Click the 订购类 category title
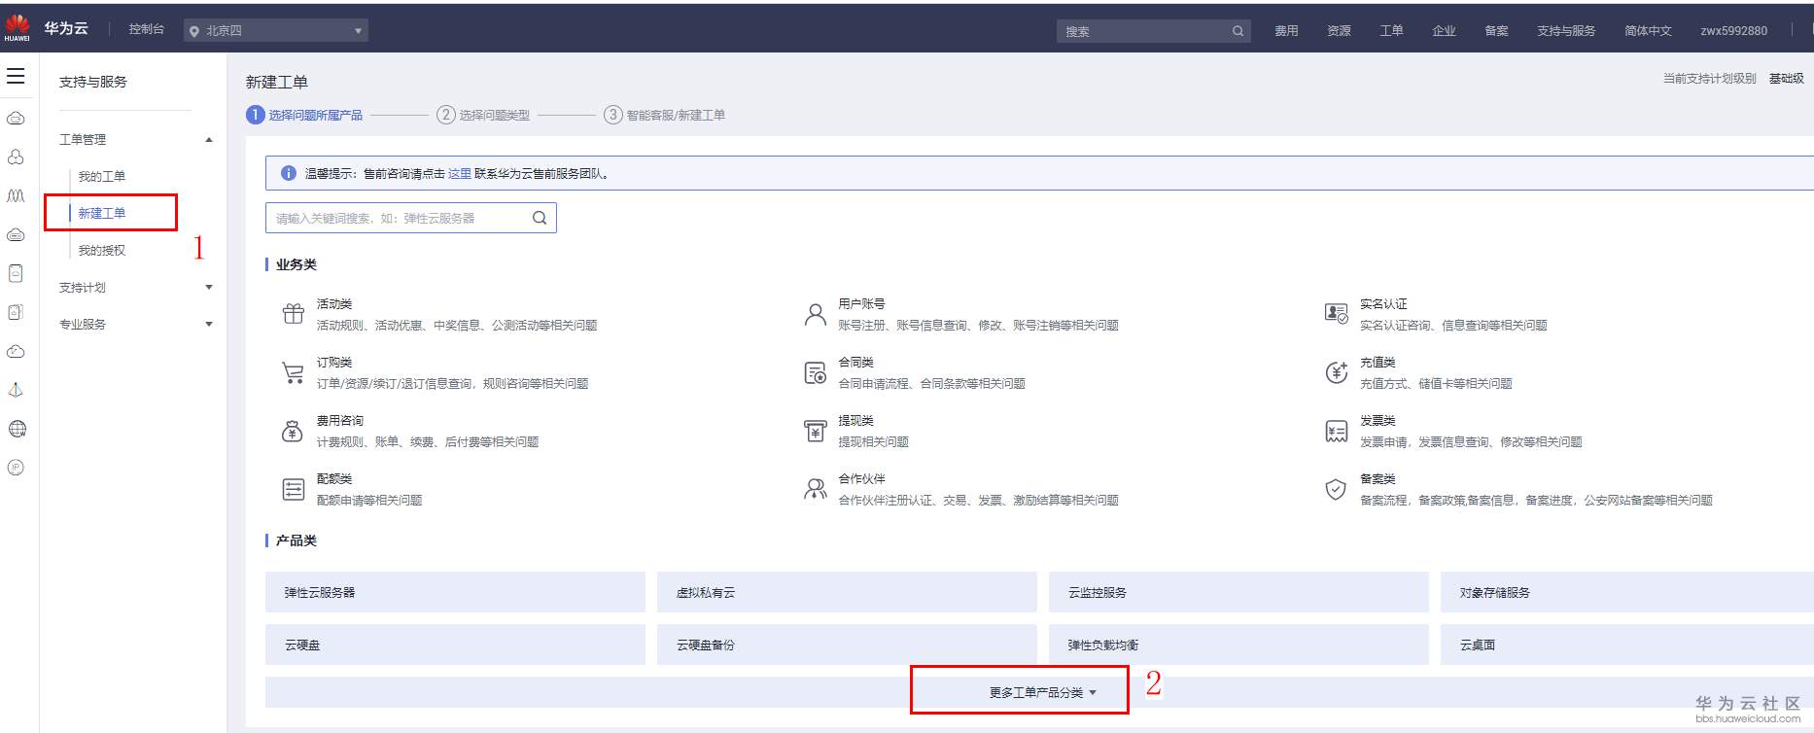 (x=334, y=363)
